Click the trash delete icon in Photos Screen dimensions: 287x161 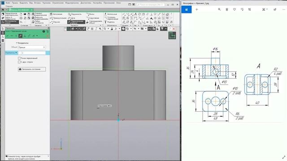(x=227, y=9)
